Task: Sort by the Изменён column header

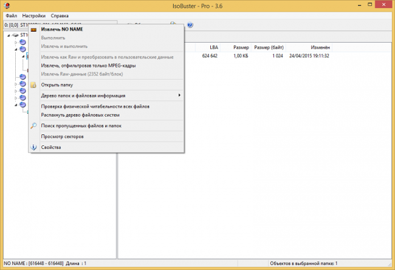Action: (x=309, y=47)
